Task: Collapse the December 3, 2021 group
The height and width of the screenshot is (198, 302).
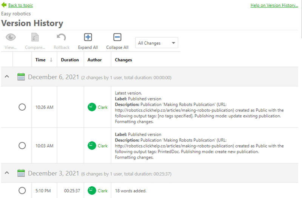Action: click(x=7, y=173)
